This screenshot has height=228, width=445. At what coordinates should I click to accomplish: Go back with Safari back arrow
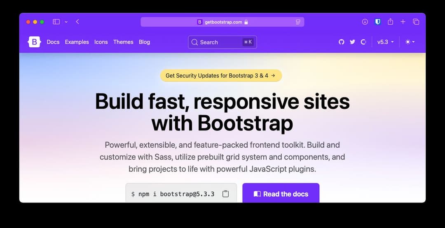coord(77,22)
